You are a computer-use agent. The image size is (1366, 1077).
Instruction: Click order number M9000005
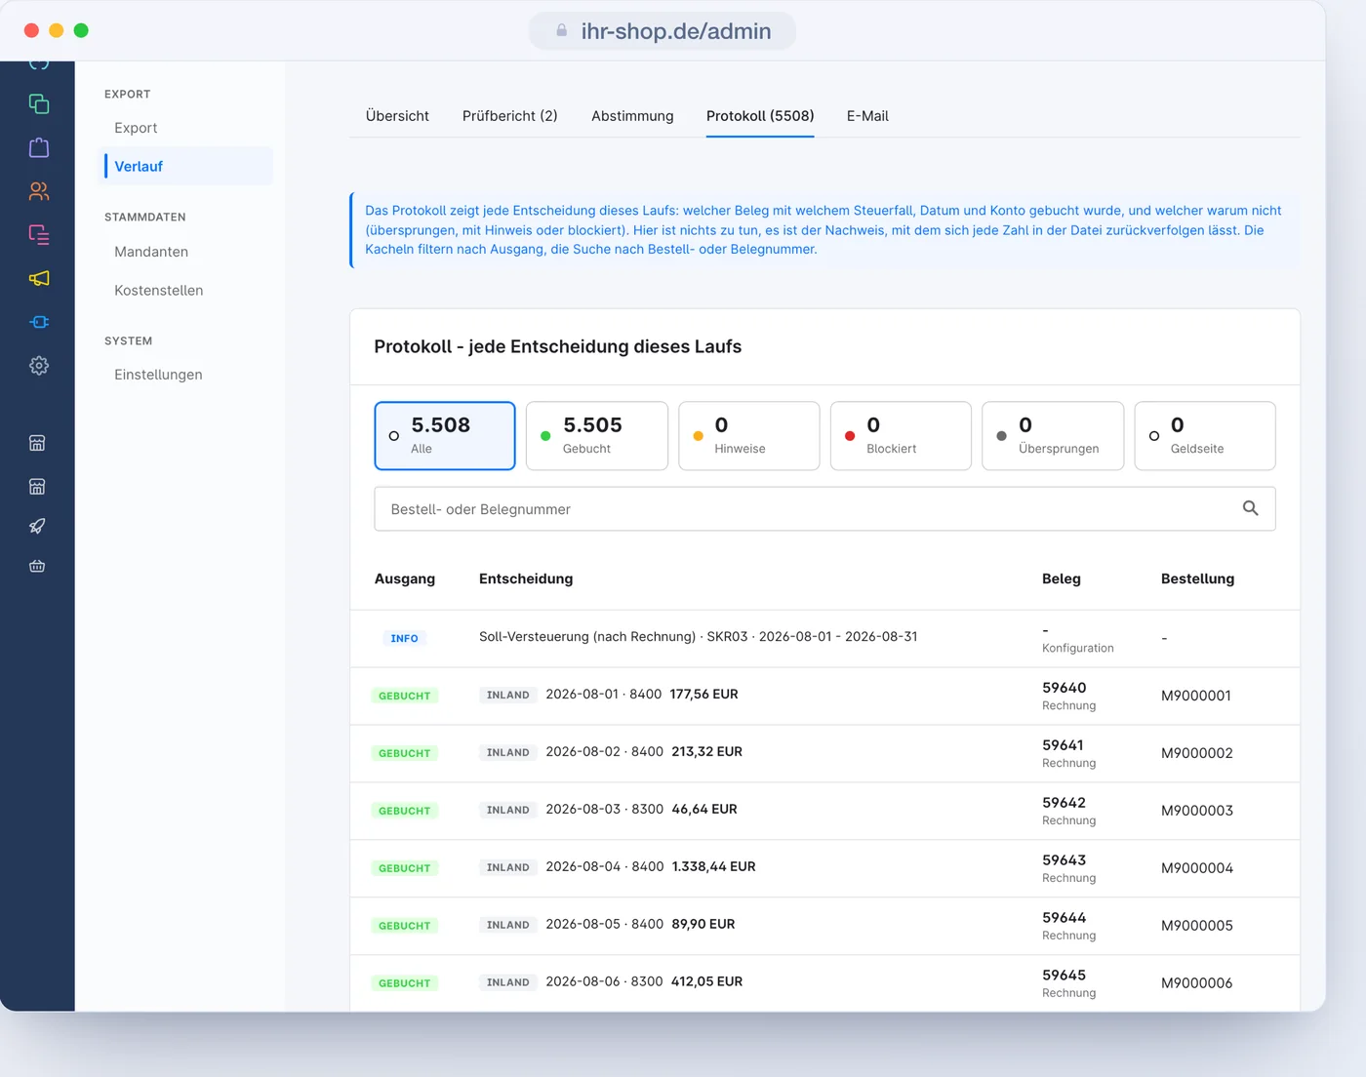[1197, 926]
